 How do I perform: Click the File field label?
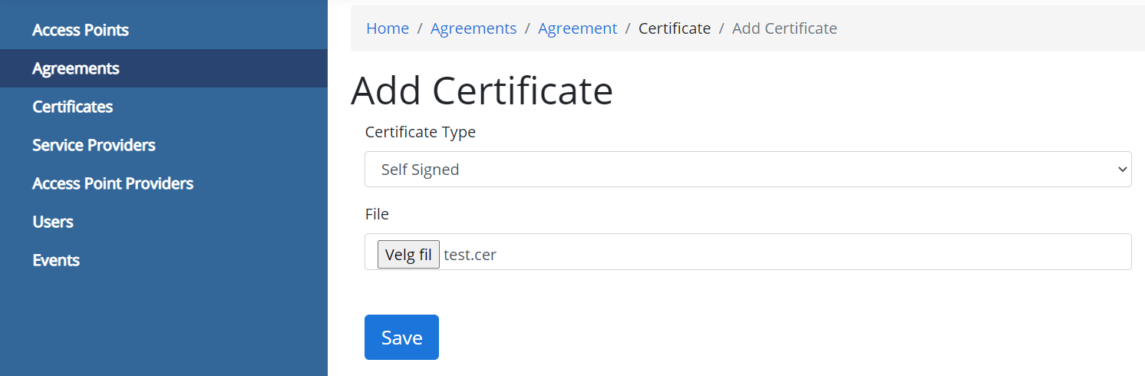point(377,214)
